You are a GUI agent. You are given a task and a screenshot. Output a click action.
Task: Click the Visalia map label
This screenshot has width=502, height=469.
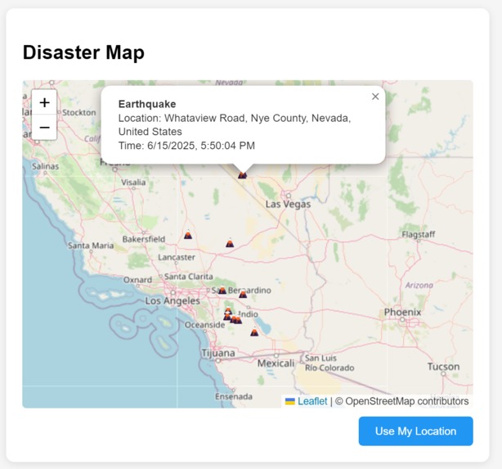pos(133,182)
